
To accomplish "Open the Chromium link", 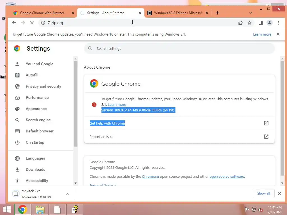I will coord(150,176).
